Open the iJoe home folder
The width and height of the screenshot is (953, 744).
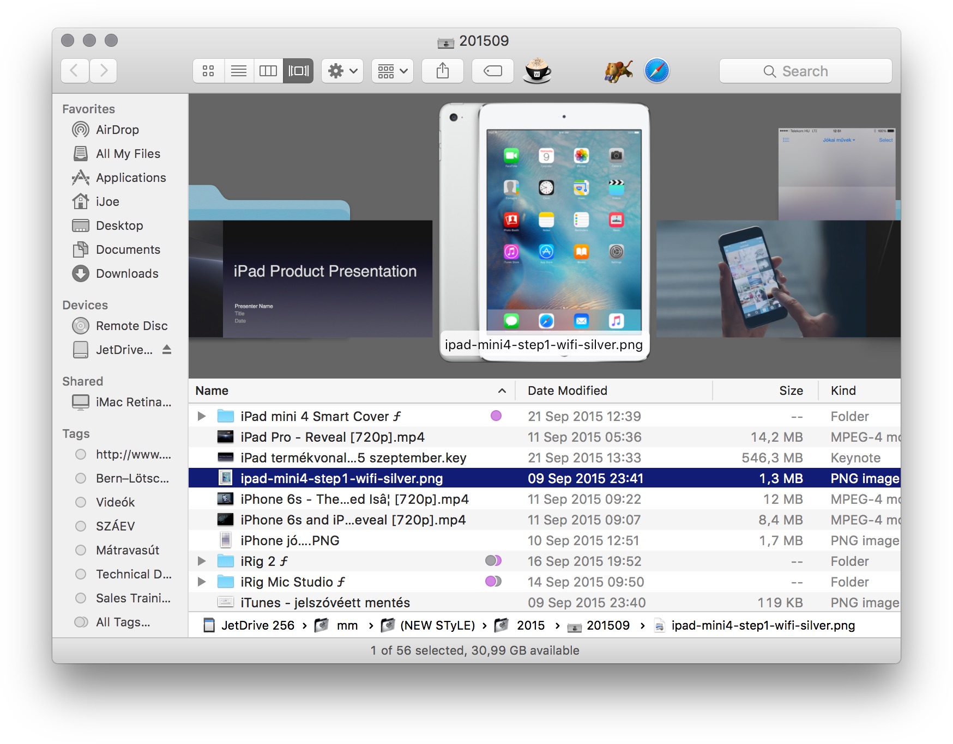tap(120, 202)
